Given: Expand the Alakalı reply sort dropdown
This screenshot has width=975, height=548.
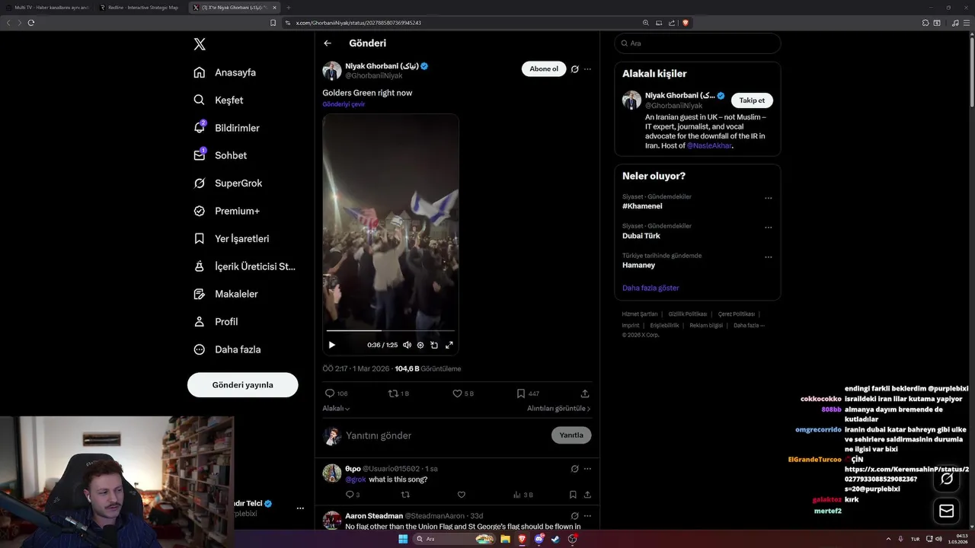Looking at the screenshot, I should tap(336, 409).
